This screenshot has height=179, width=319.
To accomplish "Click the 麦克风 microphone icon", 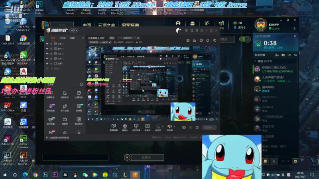I will pos(158,126).
